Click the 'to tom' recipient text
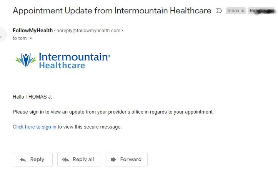278x191 pixels. (x=20, y=38)
